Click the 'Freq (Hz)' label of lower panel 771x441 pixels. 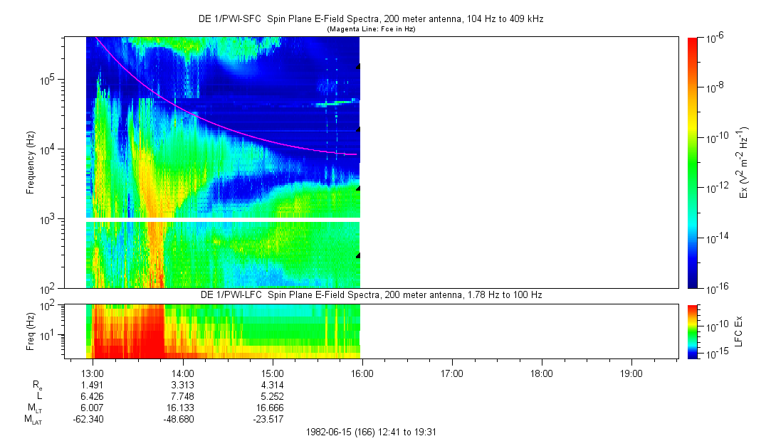click(30, 331)
